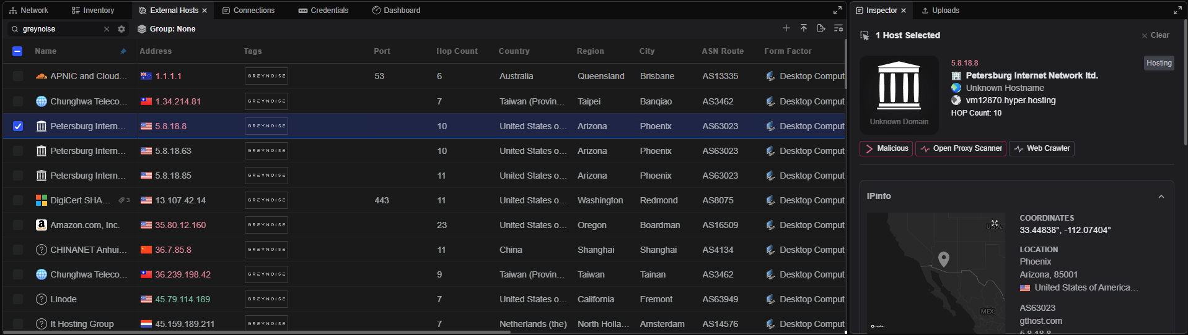
Task: Check the DigiCert row checkbox
Action: coord(18,200)
